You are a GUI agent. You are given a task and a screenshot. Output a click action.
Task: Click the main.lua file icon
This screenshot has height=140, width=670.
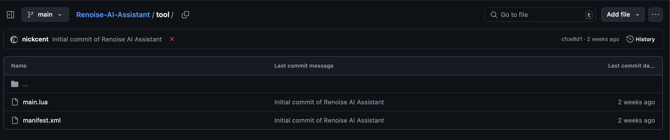[15, 102]
